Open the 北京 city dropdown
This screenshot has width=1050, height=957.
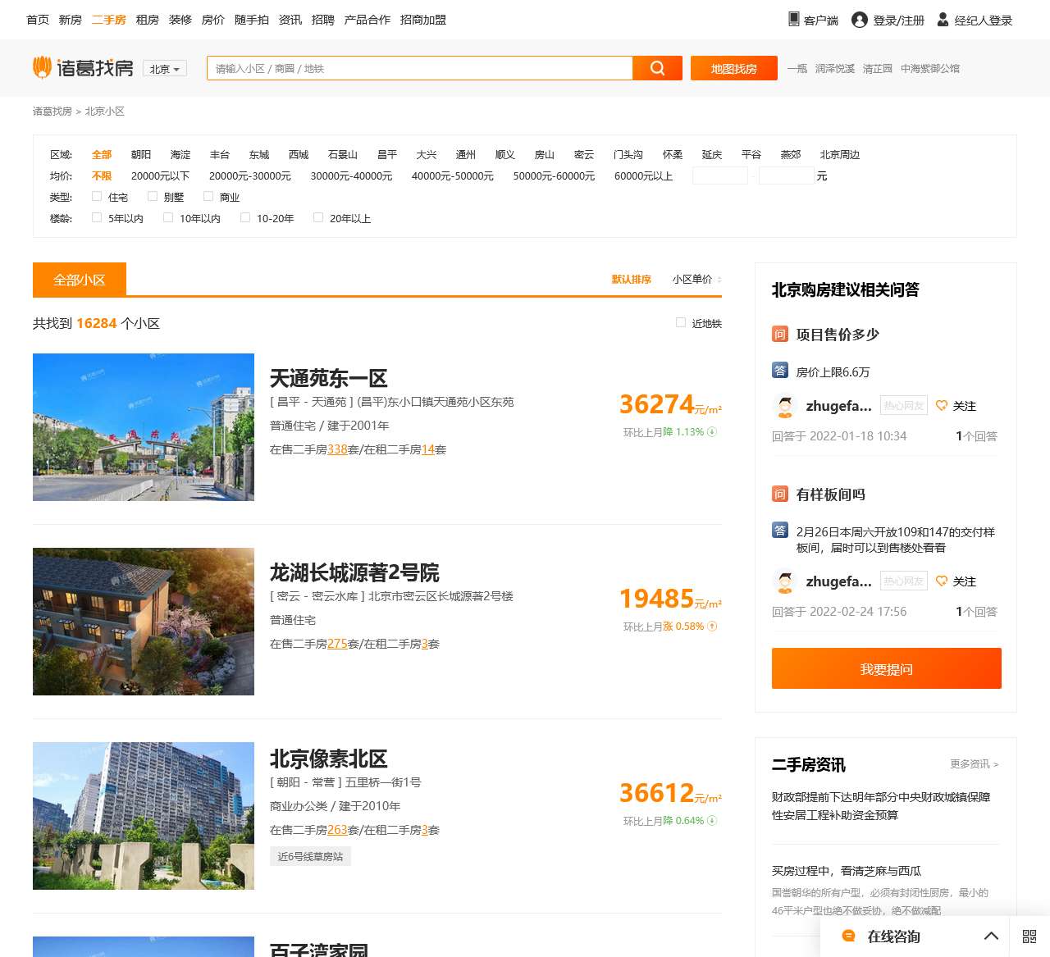164,69
